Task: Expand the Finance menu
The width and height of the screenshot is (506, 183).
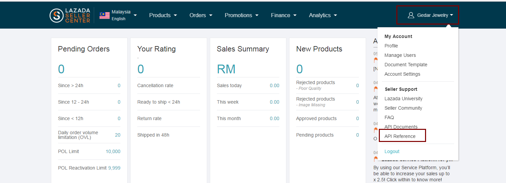Action: [284, 15]
